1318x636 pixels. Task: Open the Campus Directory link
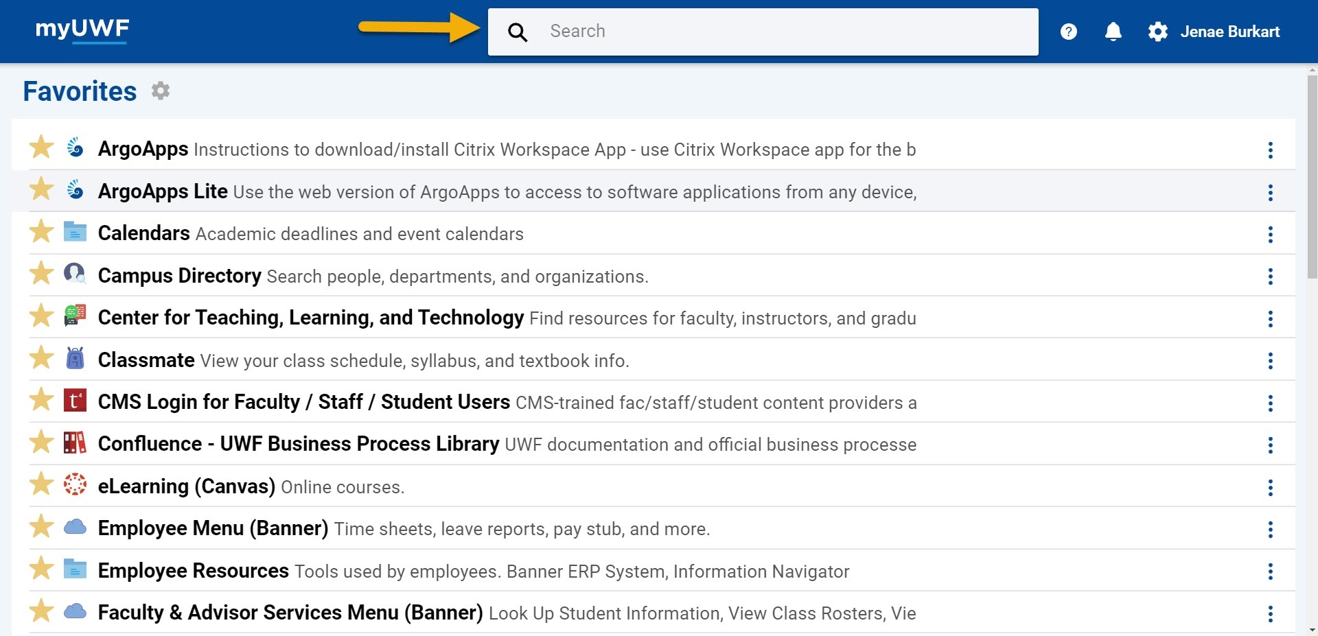(x=180, y=275)
